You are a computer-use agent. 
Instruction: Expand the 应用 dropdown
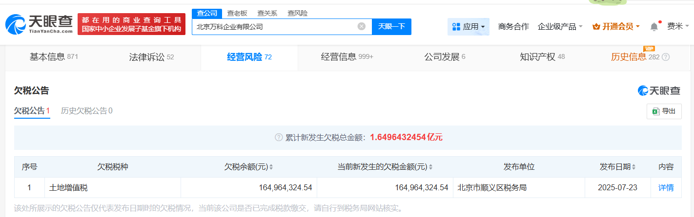(468, 27)
